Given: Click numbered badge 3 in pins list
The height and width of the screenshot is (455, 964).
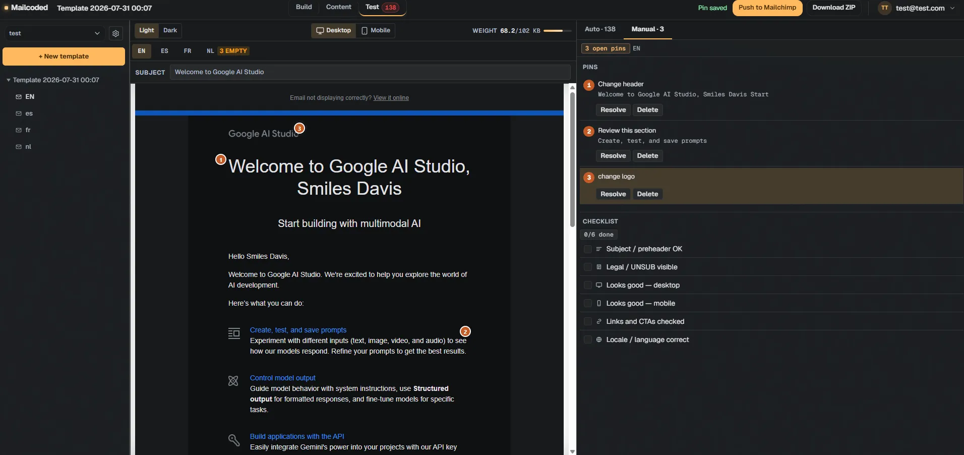Looking at the screenshot, I should tap(589, 178).
